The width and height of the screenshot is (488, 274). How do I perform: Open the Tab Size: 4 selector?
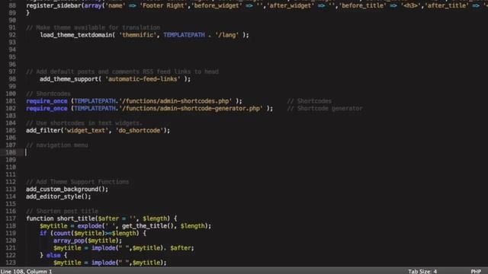[x=422, y=271]
